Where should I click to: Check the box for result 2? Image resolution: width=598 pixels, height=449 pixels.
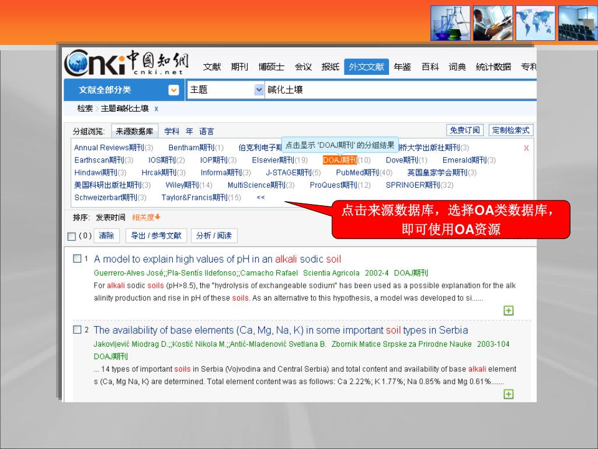[77, 330]
